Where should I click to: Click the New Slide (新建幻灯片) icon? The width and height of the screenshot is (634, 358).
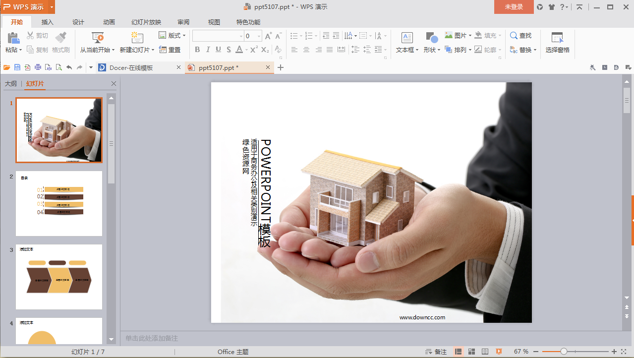pyautogui.click(x=137, y=38)
